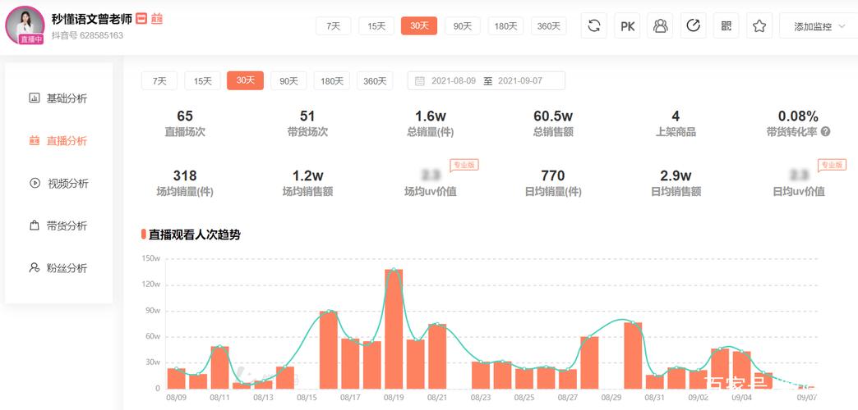
Task: Click the 总销量 value 1.6w
Action: (x=431, y=116)
